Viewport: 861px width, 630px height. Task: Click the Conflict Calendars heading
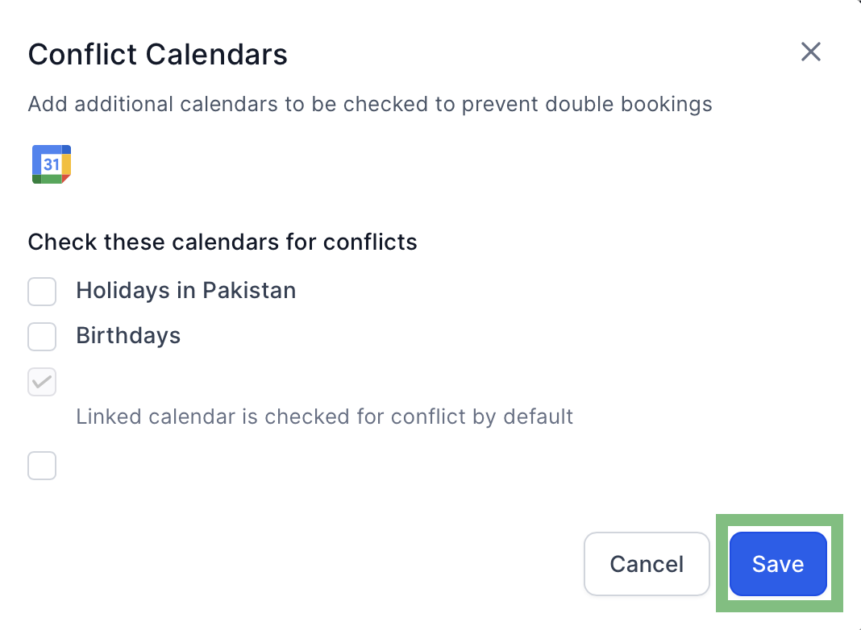point(157,54)
